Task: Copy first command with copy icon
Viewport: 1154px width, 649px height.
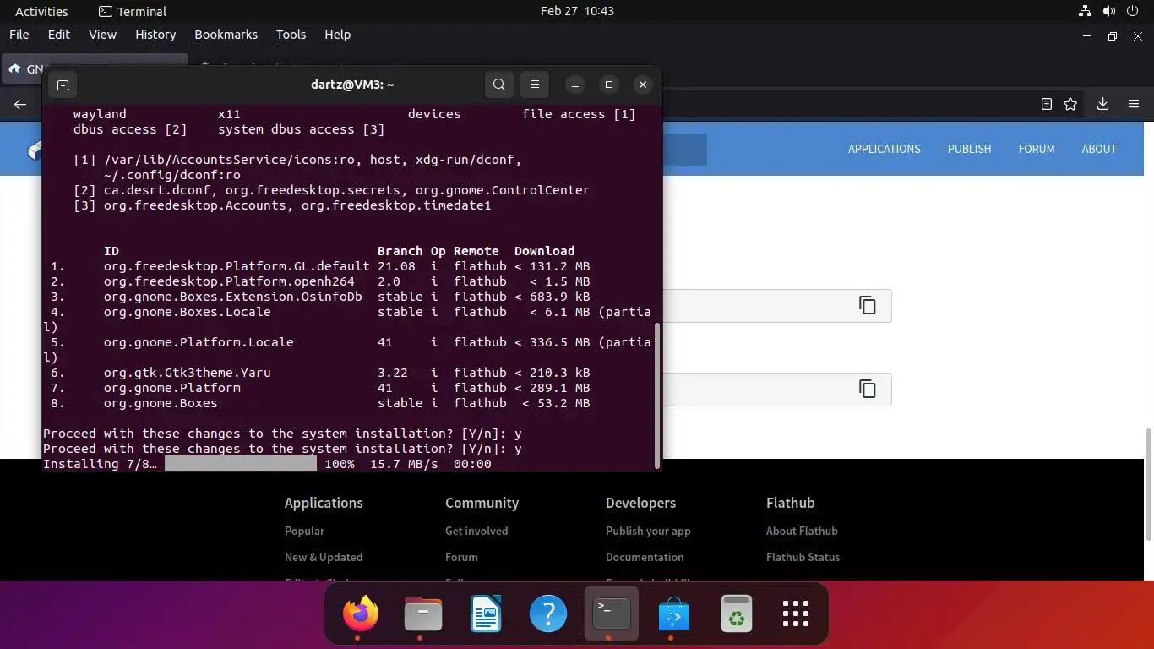Action: [868, 305]
